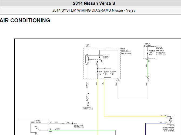The image size is (181, 135).
Task: Click the 'YEL' label next to blower motor pin 1
Action: click(161, 115)
